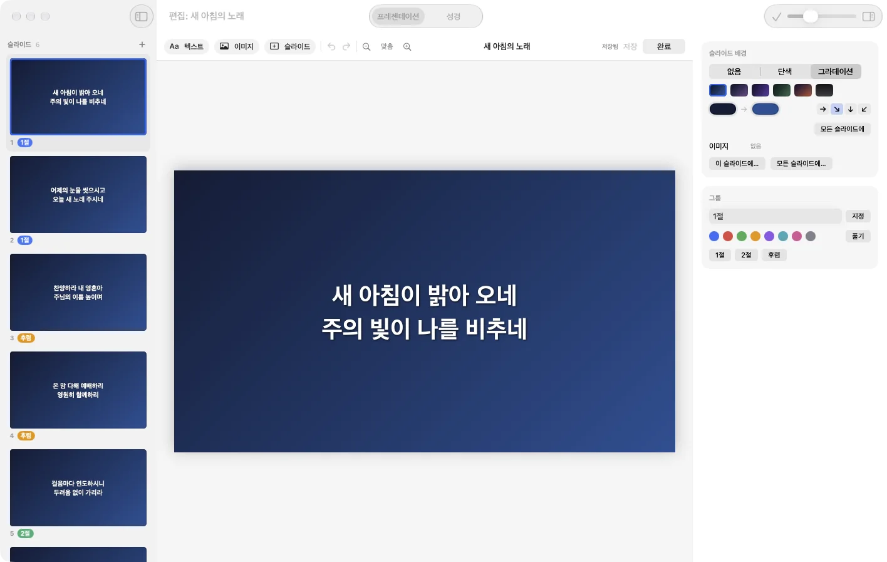Toggle the right inspector panel icon

[x=868, y=17]
